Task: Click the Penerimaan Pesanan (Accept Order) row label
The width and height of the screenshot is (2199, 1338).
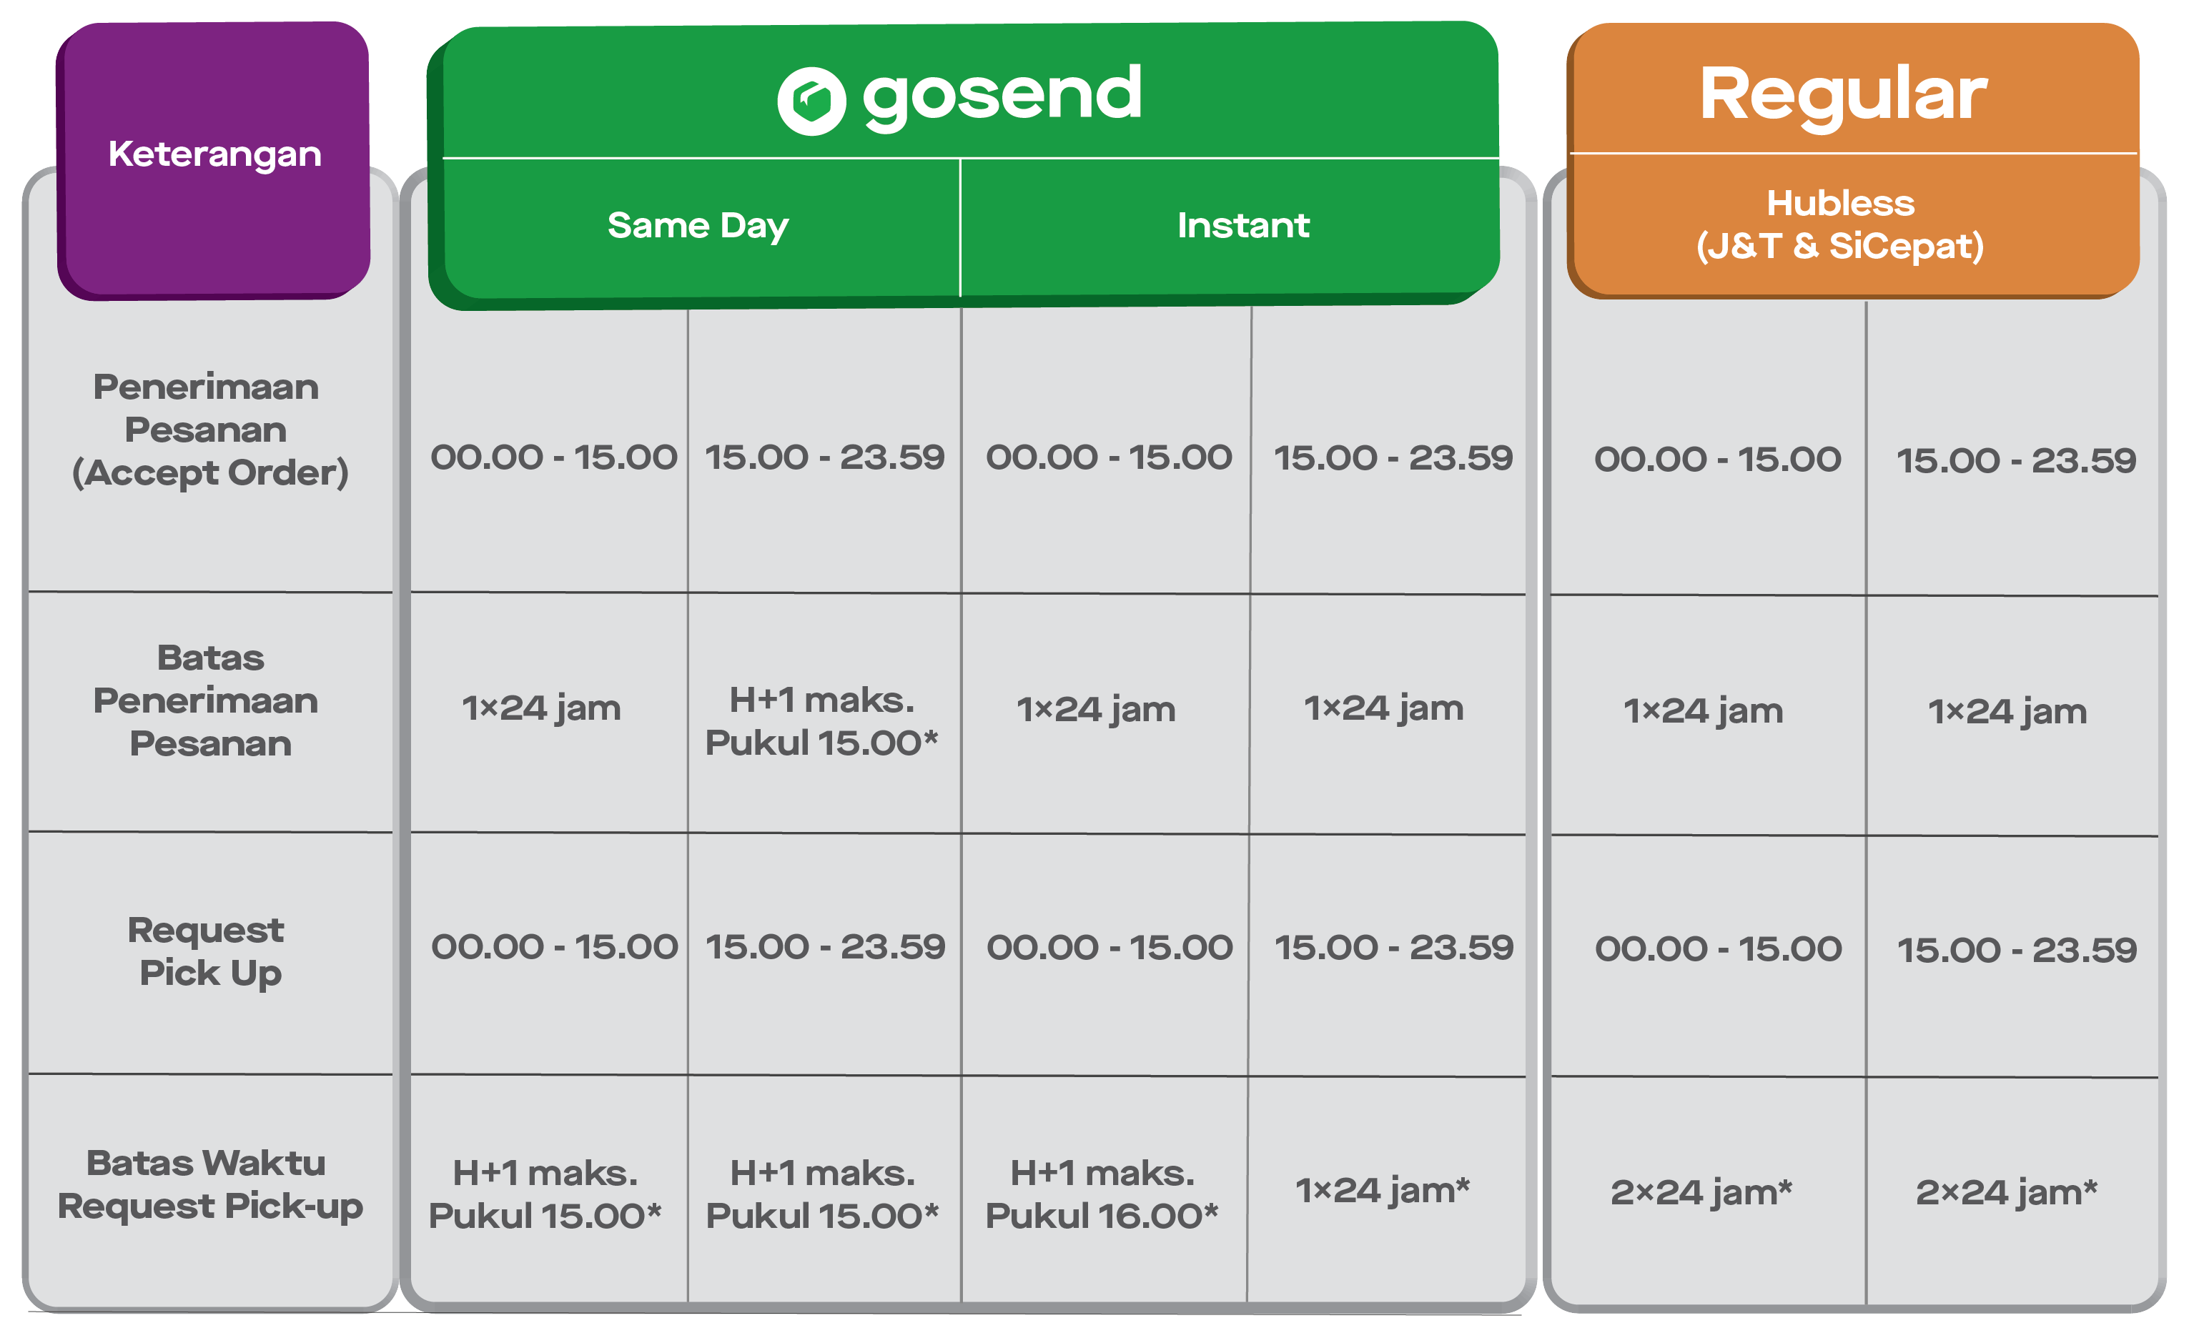Action: [209, 430]
